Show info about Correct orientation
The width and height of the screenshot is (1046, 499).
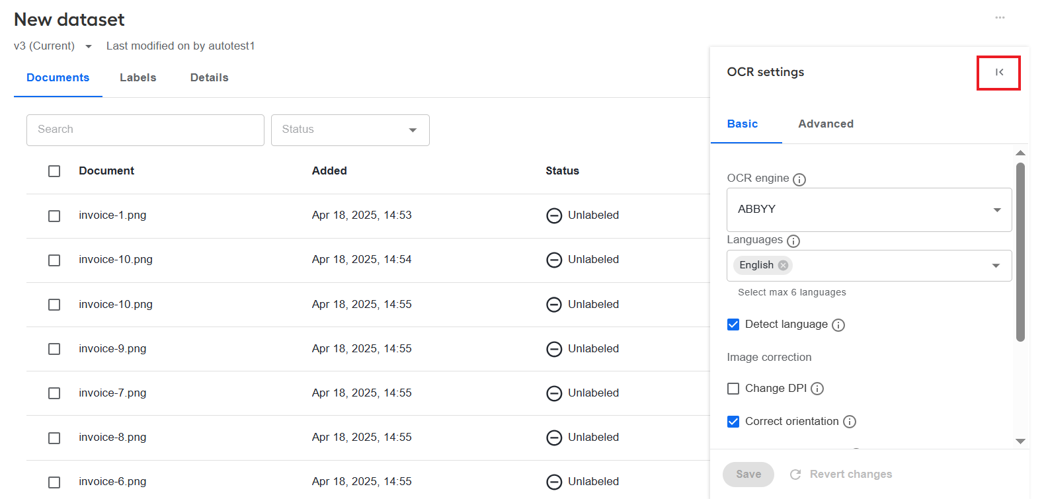coord(850,422)
